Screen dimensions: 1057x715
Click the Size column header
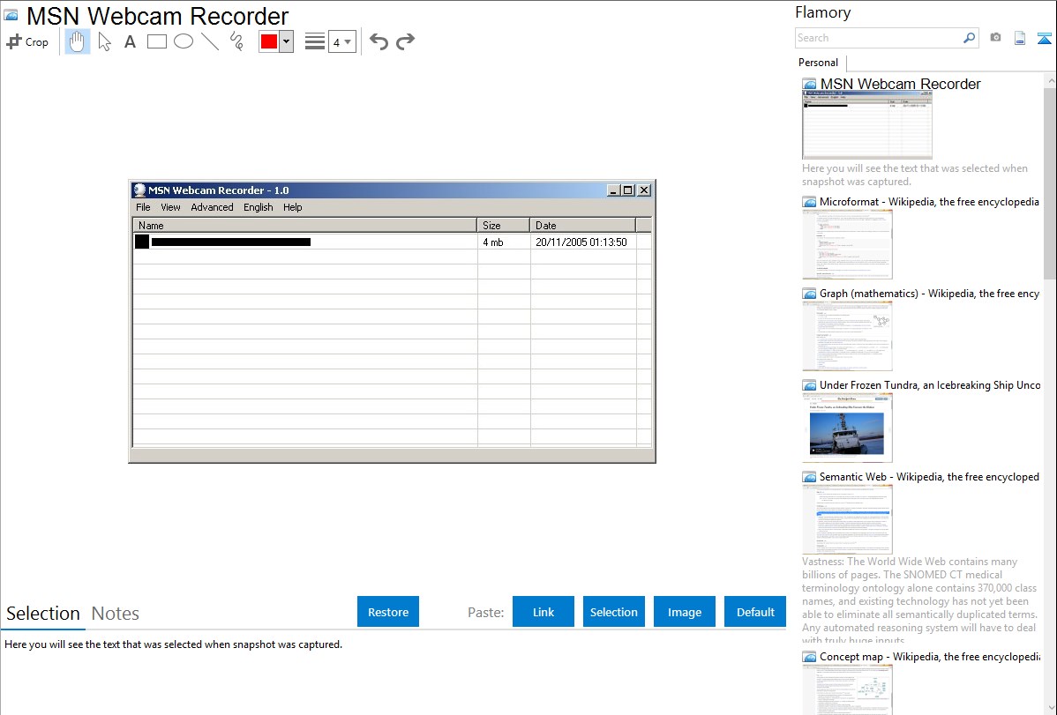point(504,225)
